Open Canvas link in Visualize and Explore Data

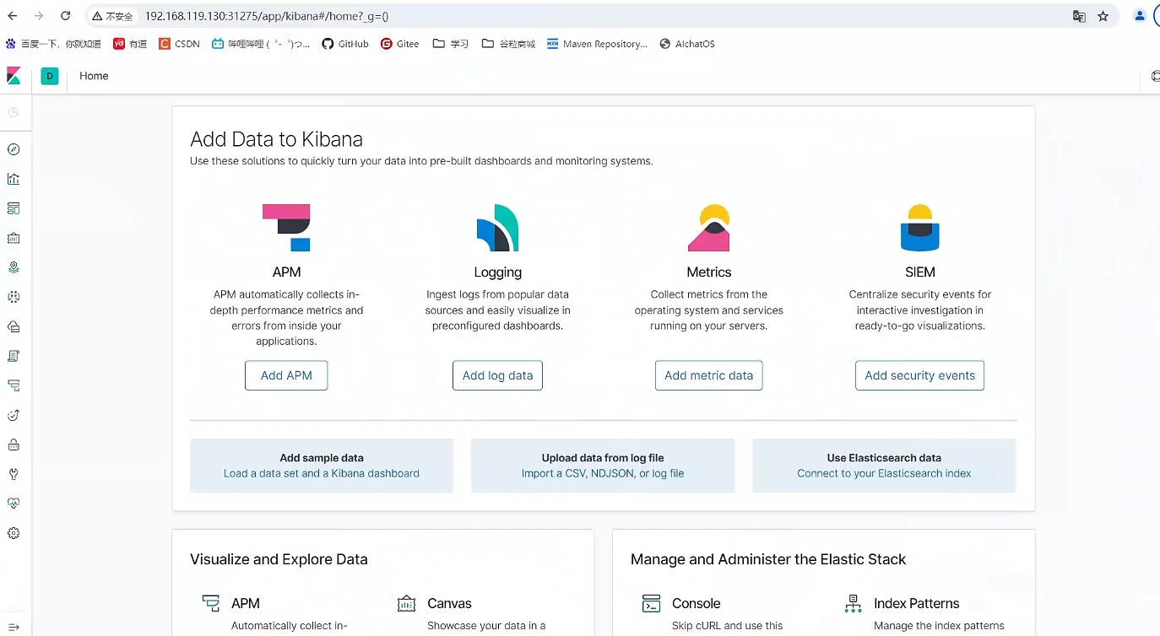click(x=449, y=603)
